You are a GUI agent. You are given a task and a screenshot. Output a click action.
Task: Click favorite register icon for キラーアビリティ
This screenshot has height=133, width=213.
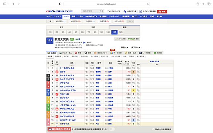click(138, 101)
